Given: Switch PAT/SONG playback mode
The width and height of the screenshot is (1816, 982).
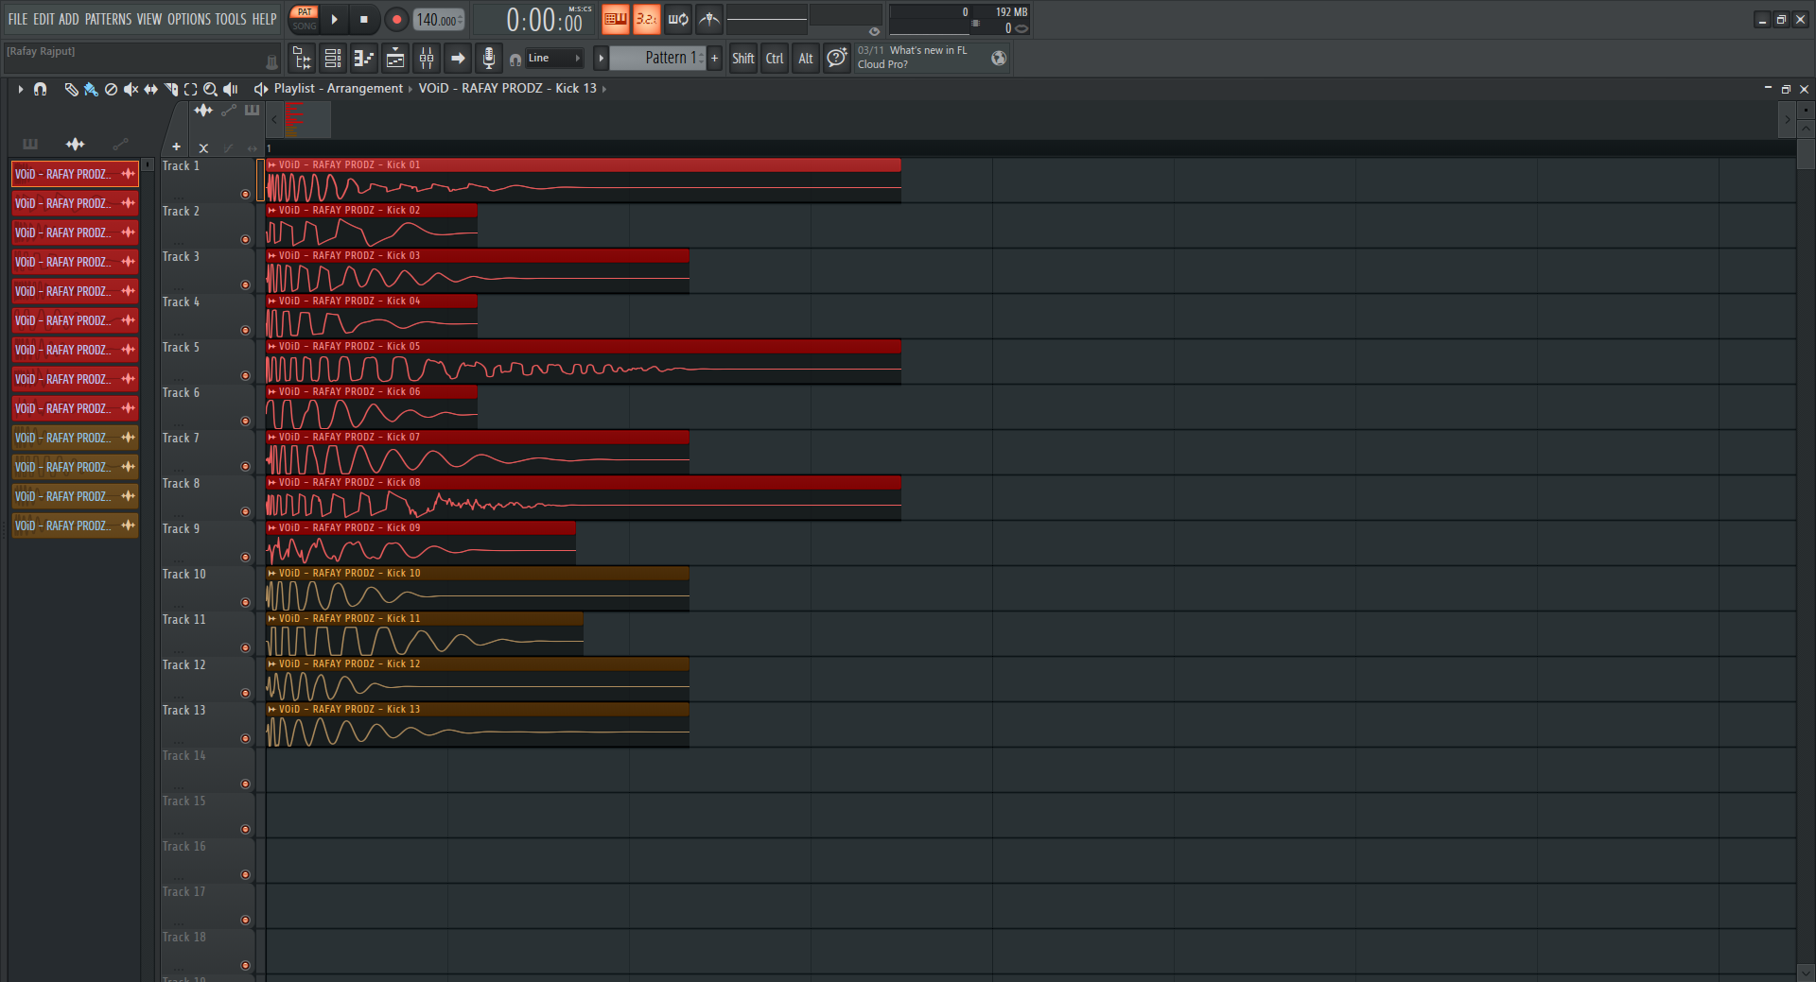Looking at the screenshot, I should tap(305, 19).
